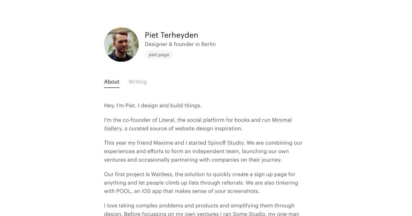Click the word referrals in the text
412x216 pixels.
pos(233,182)
